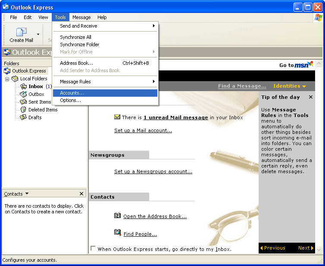Show the Next tip of the day
Screen dimensions: 325x266
tap(306, 248)
